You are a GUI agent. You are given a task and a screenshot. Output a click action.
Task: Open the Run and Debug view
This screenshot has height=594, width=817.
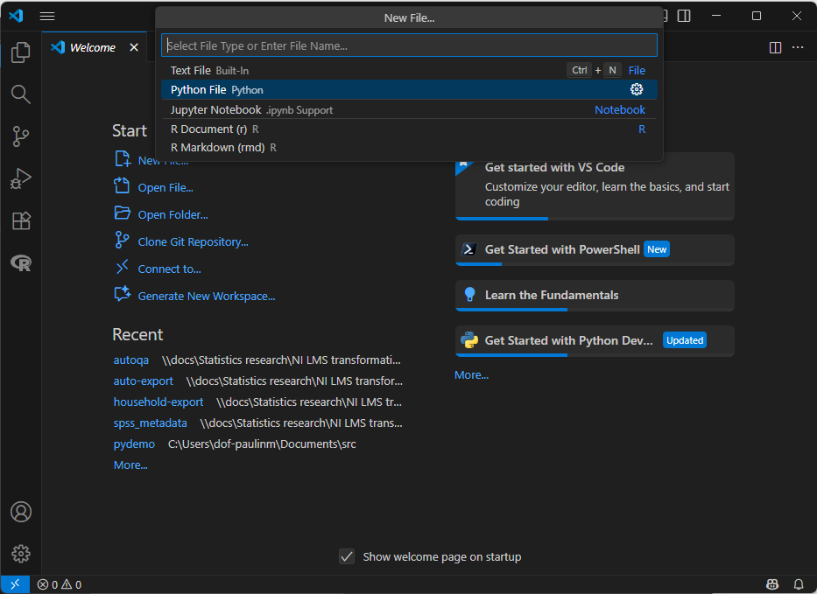(21, 179)
